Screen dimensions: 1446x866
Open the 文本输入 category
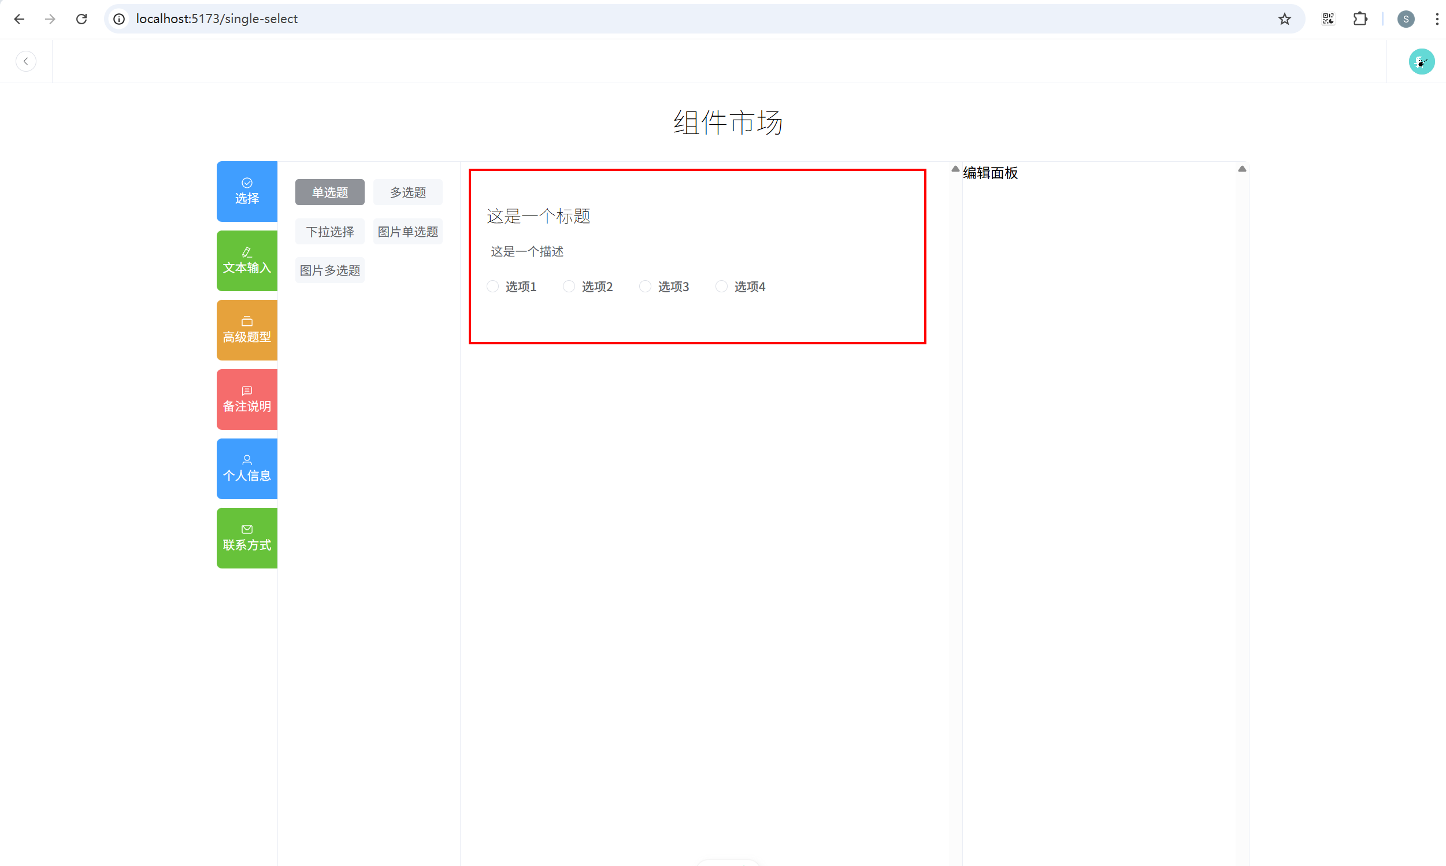point(247,261)
